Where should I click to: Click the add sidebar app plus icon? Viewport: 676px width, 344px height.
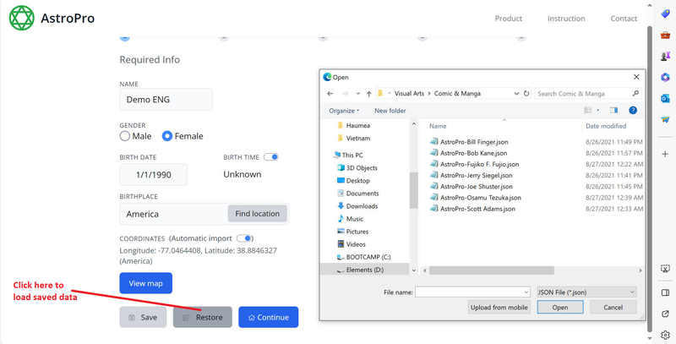(x=666, y=154)
